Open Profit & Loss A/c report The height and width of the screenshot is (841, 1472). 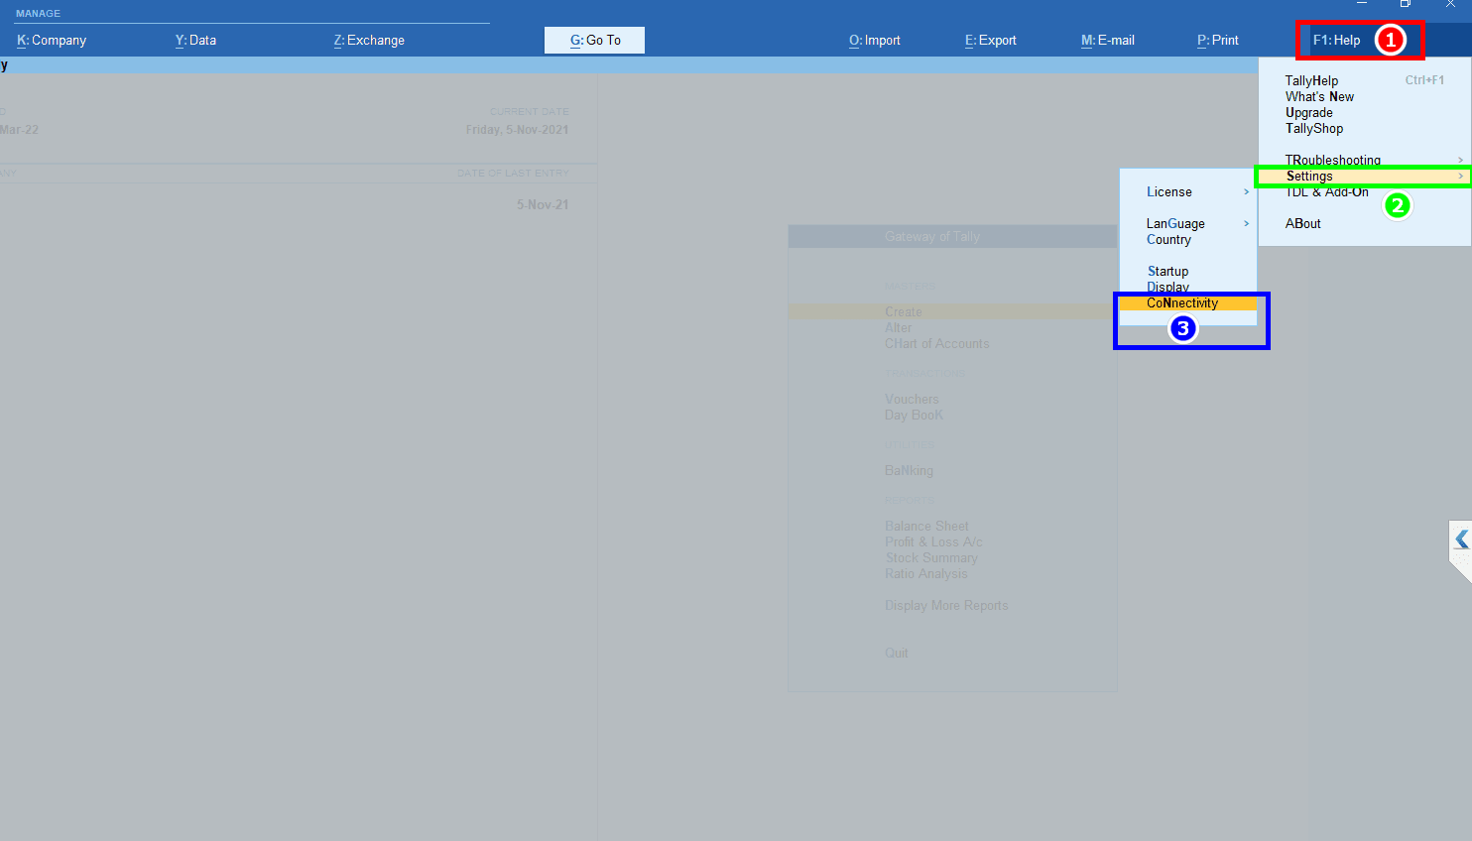pyautogui.click(x=933, y=541)
